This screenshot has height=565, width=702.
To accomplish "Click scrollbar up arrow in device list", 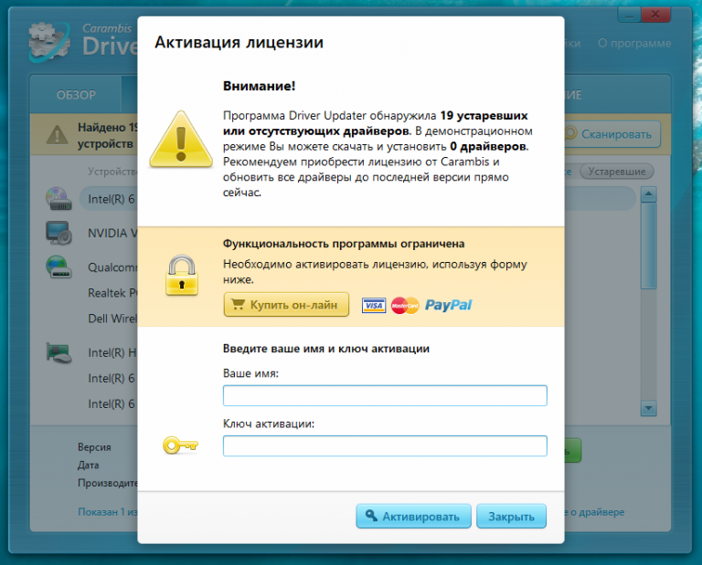I will [x=649, y=194].
